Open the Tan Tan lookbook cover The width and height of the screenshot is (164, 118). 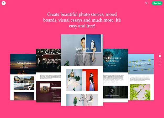82,49
